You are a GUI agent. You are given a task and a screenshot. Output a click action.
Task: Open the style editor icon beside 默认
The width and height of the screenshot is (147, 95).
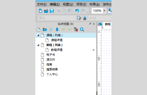[x=79, y=18]
